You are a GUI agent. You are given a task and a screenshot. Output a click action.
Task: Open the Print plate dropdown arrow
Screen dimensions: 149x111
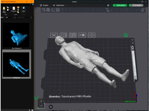pyautogui.click(x=130, y=5)
